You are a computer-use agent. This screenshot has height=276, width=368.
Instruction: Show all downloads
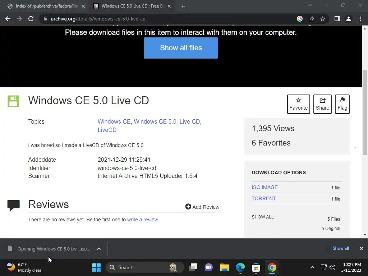click(341, 248)
